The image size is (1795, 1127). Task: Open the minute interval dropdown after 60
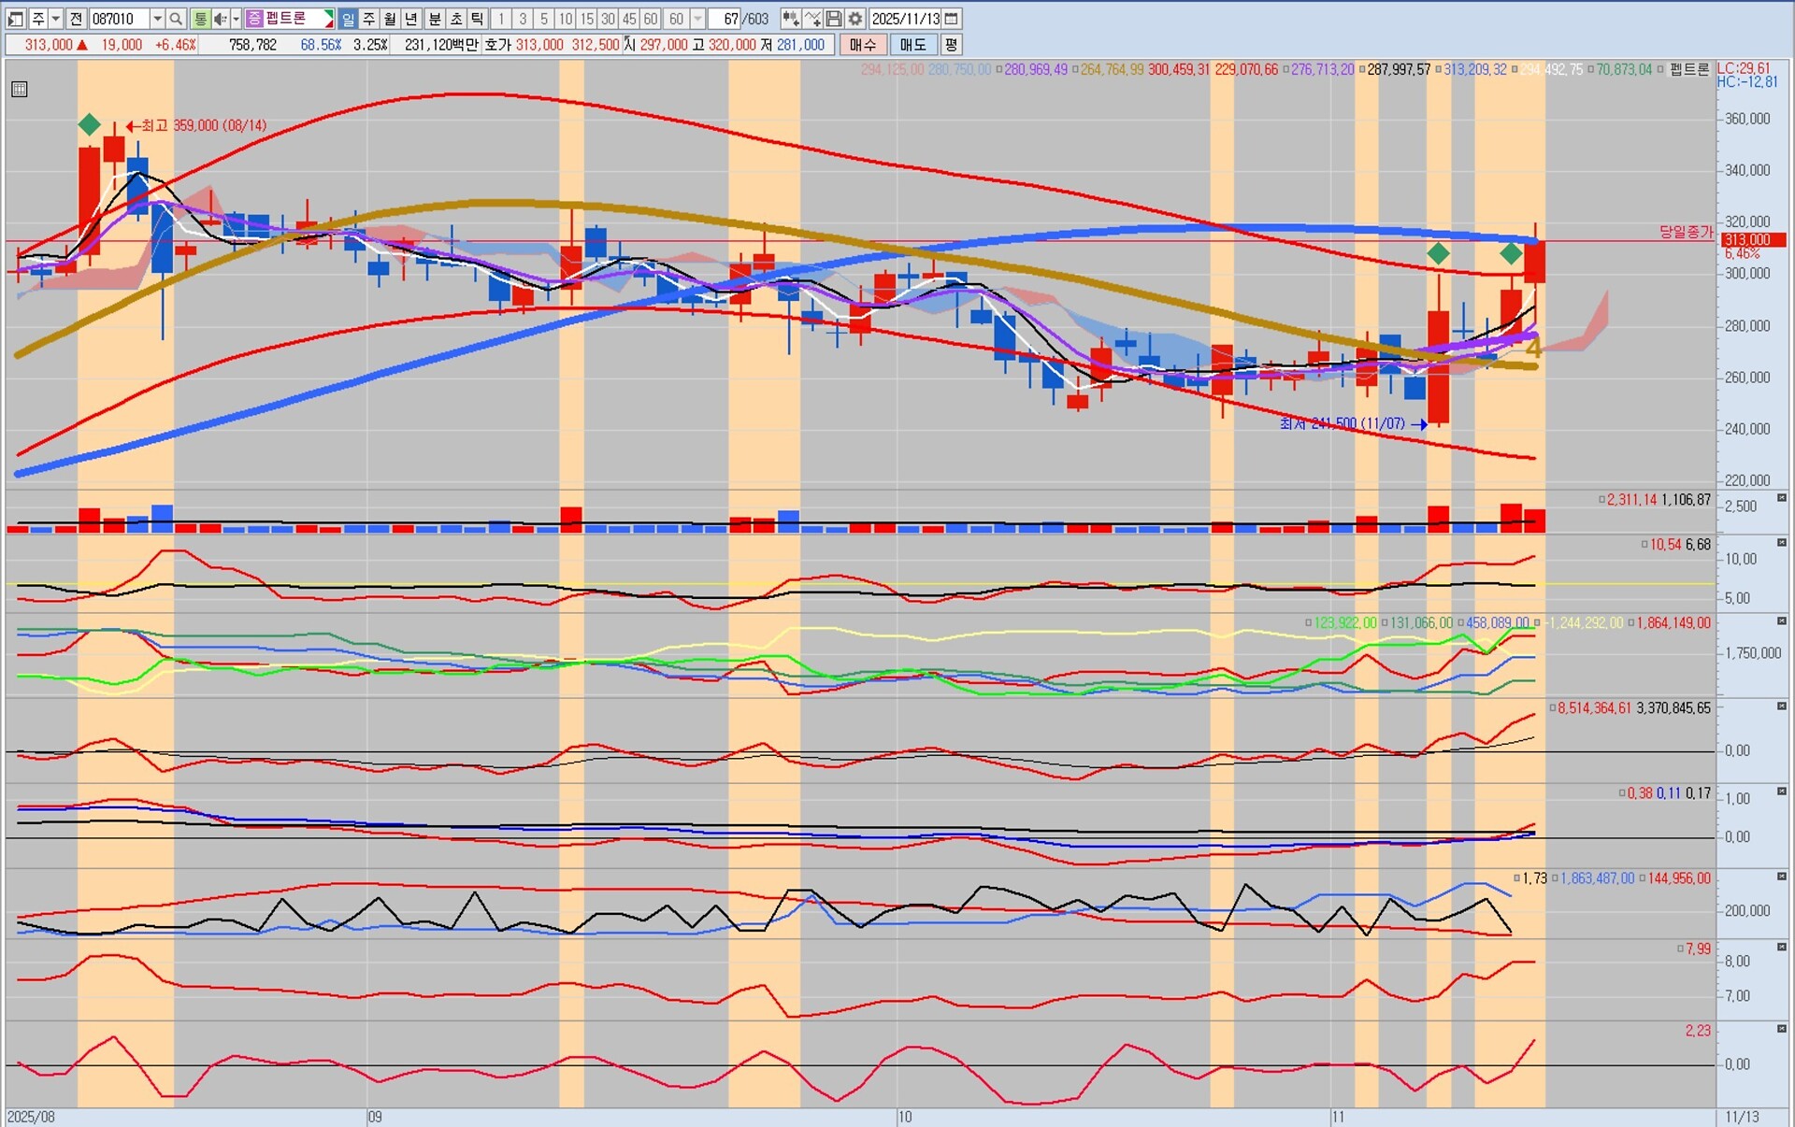click(697, 19)
